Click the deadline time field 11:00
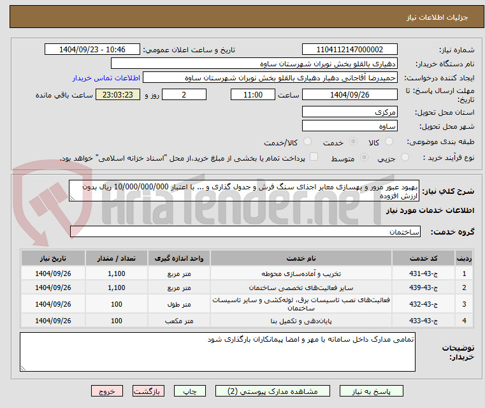Screen dimensions: 485x408 coord(253,94)
